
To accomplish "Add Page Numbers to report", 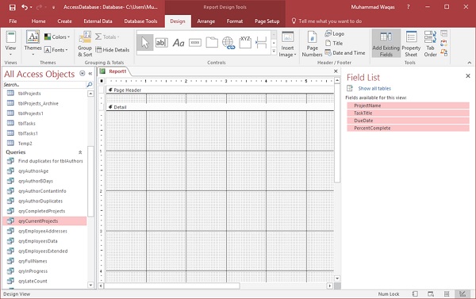I will pos(312,44).
